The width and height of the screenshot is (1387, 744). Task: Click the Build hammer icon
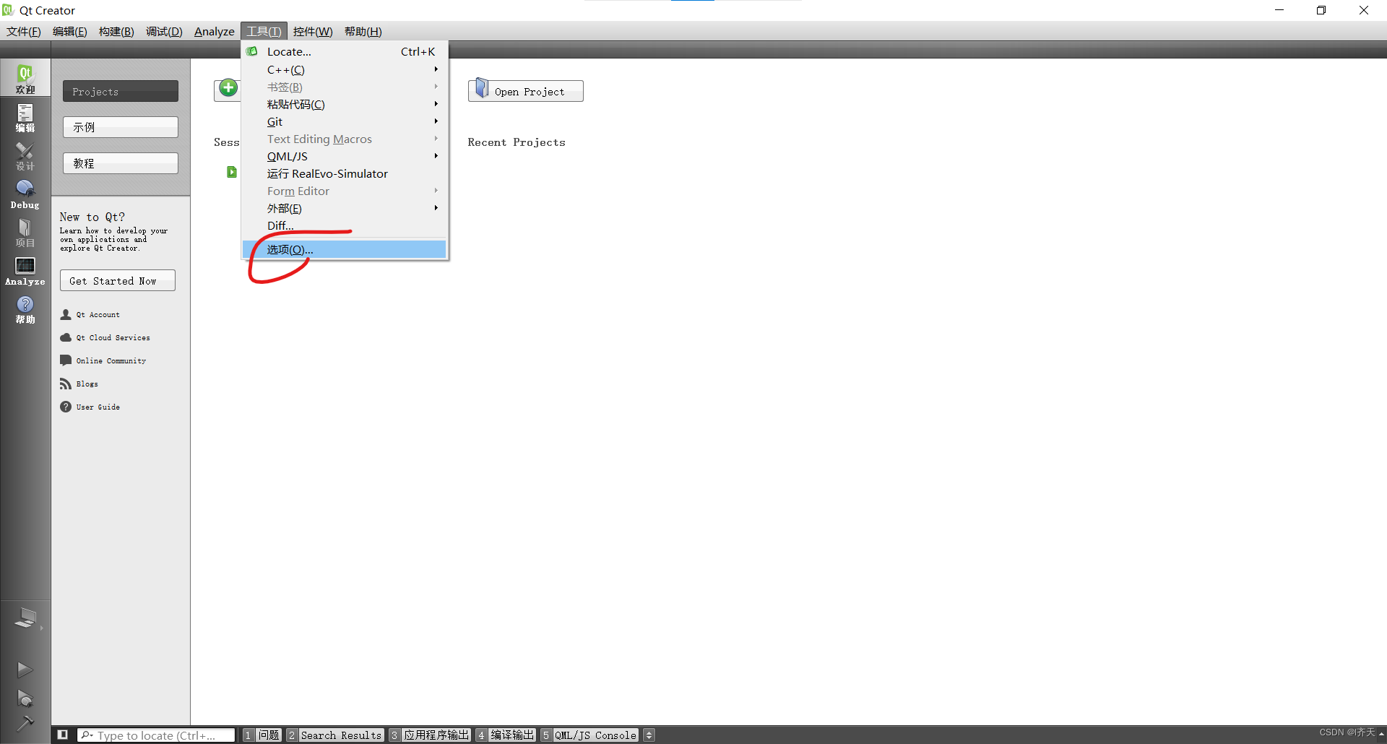tap(25, 723)
